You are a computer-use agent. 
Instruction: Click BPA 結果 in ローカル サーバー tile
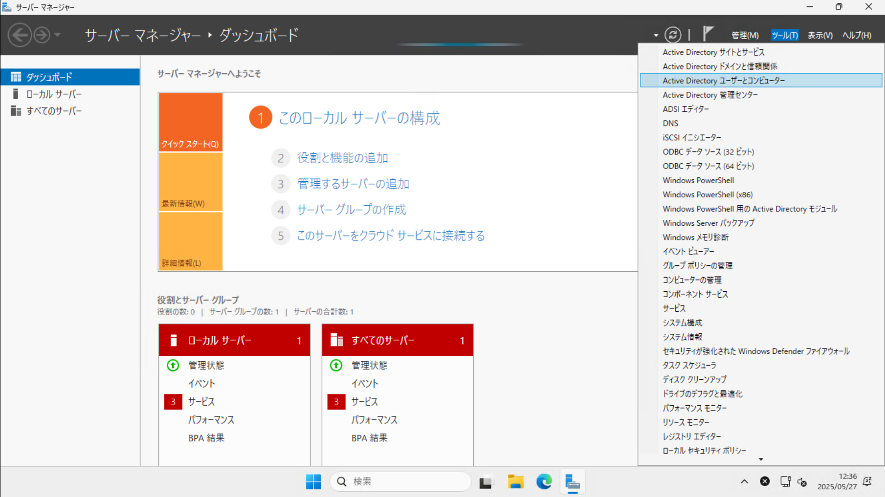[x=206, y=438]
